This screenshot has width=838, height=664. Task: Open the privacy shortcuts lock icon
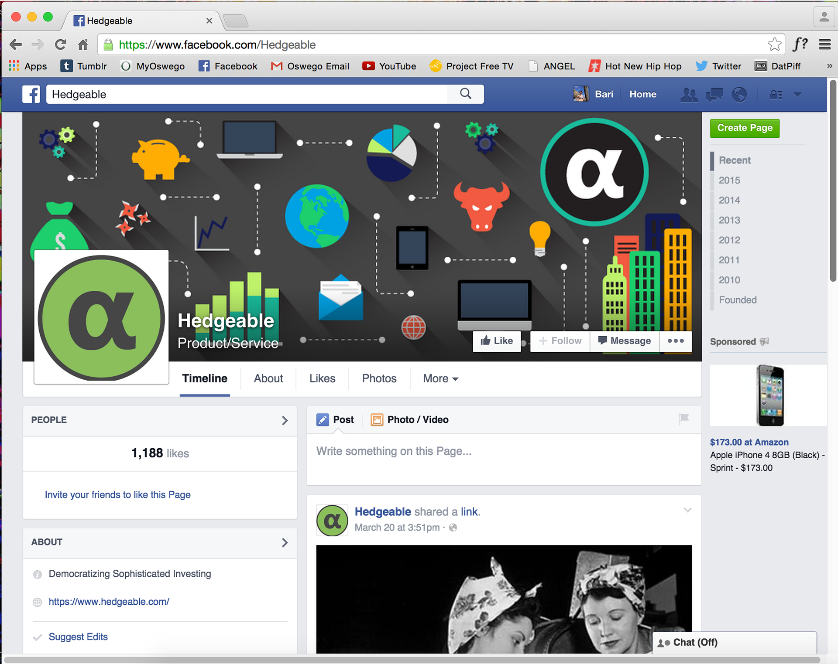tap(776, 95)
